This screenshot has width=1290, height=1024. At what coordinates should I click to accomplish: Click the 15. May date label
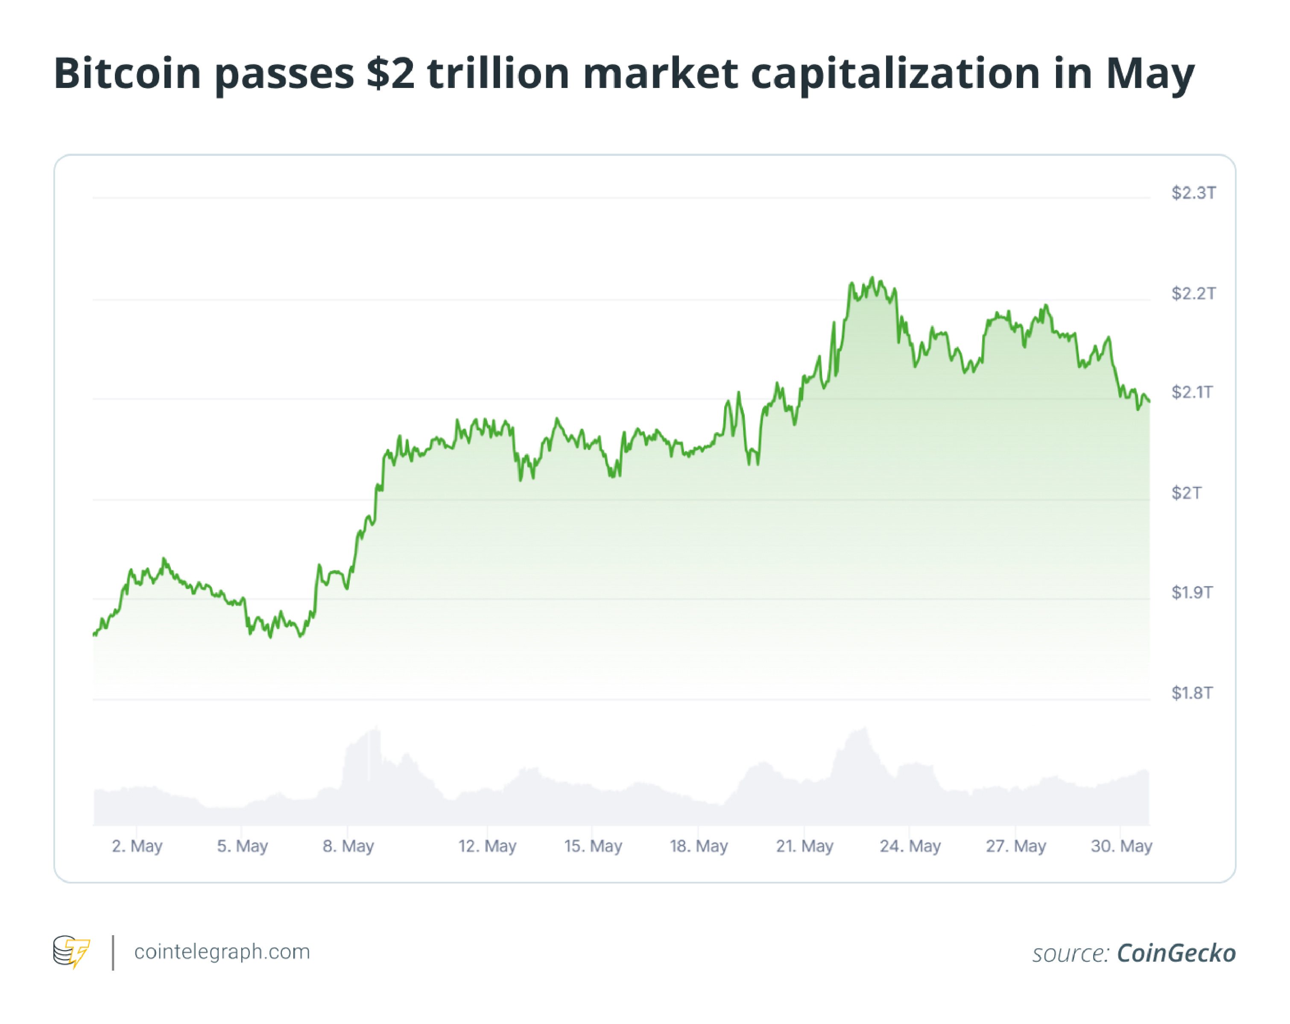tap(593, 846)
